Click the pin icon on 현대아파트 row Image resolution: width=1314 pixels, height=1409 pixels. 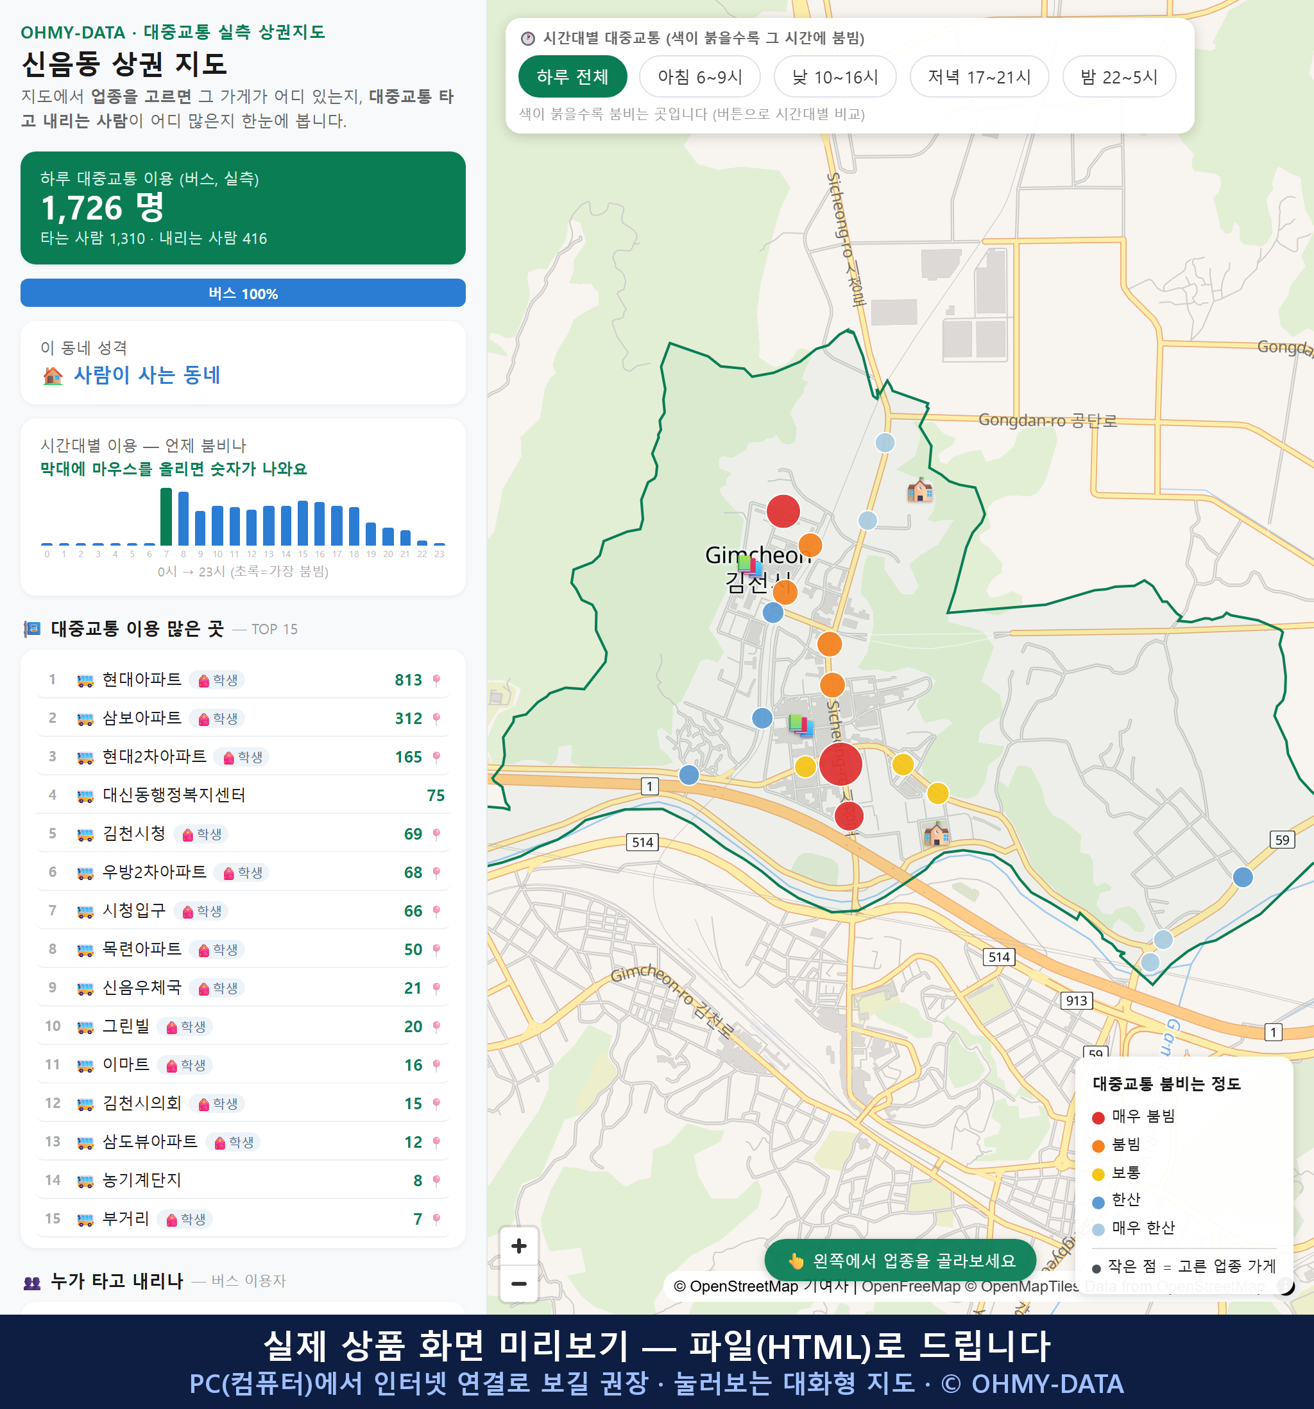point(436,680)
